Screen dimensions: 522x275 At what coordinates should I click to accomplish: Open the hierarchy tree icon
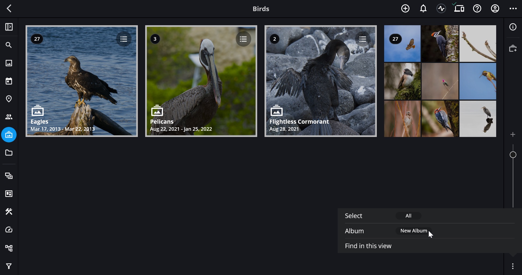pos(9,248)
